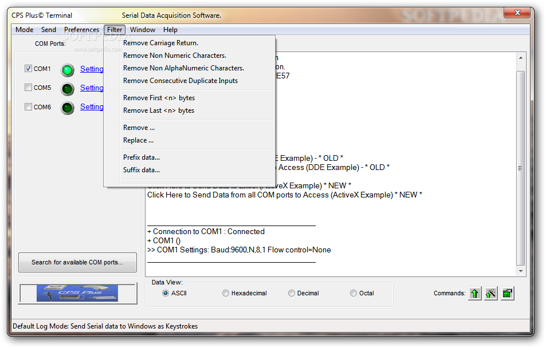Click the terminal vertical scrollbar thumb
Viewport: 546px width, 348px height.
(521, 168)
